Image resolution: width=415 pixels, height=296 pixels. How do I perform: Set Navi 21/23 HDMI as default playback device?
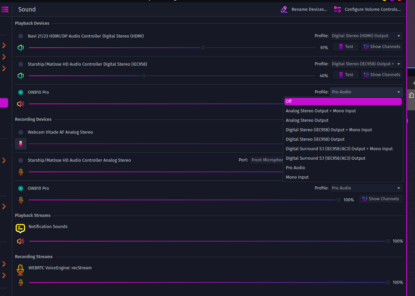click(x=21, y=36)
